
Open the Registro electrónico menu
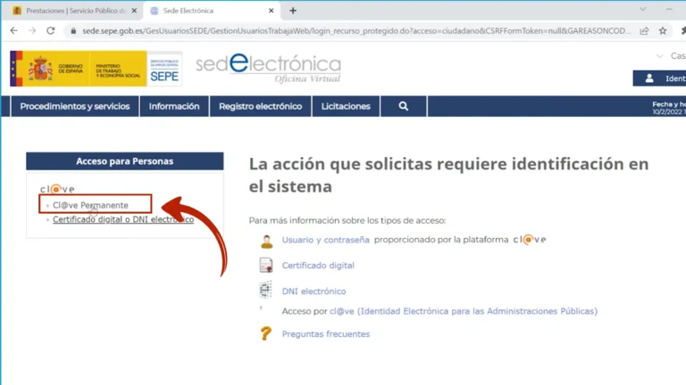(x=260, y=107)
